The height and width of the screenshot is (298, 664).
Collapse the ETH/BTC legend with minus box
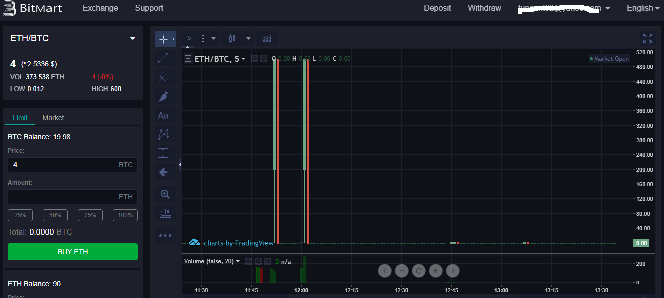click(x=188, y=59)
